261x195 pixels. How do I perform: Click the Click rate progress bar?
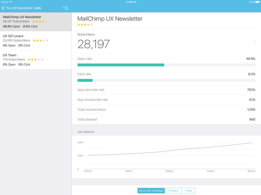[x=166, y=81]
